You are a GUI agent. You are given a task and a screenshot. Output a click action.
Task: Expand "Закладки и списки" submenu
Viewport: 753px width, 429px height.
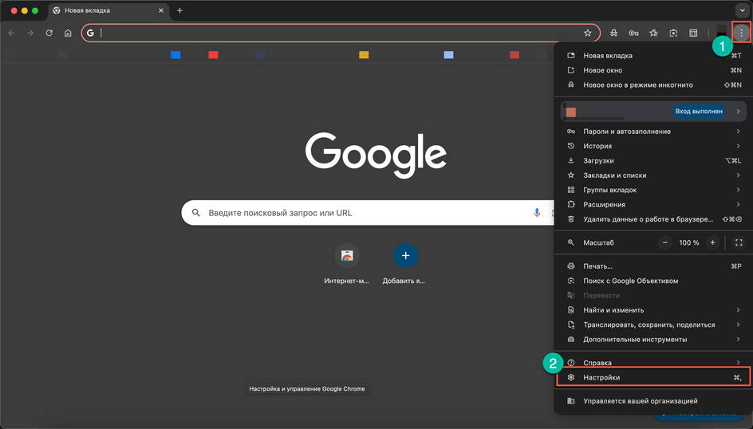pos(653,175)
